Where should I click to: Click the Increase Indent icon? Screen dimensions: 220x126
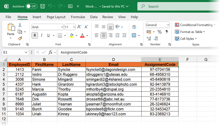tap(124, 35)
